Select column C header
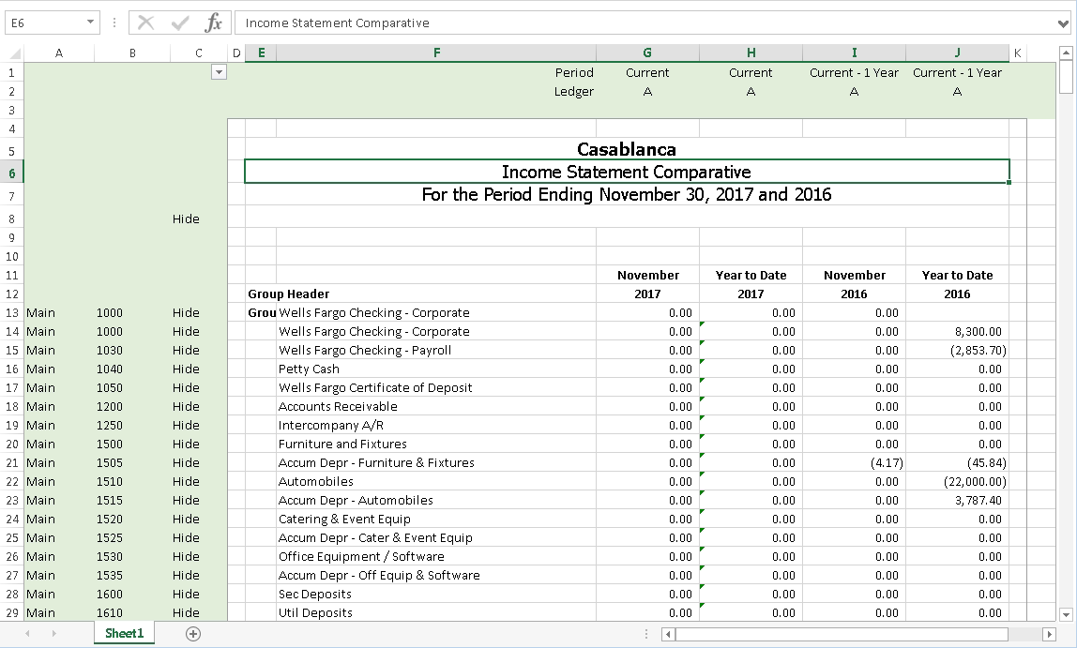The image size is (1077, 648). pos(199,53)
